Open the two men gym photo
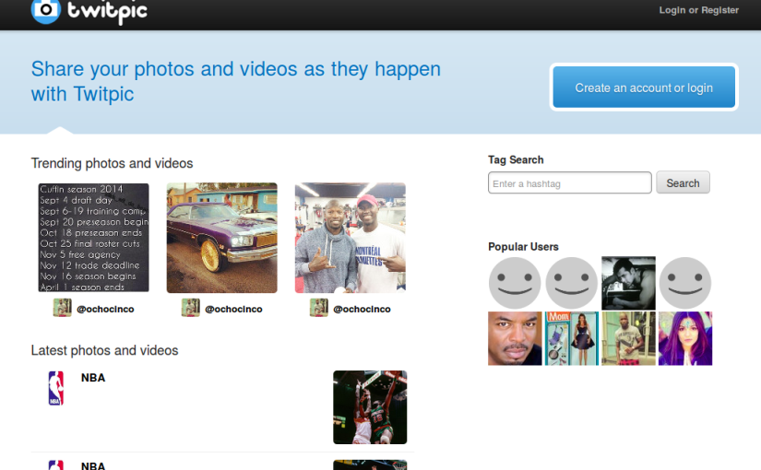The image size is (761, 470). point(351,238)
